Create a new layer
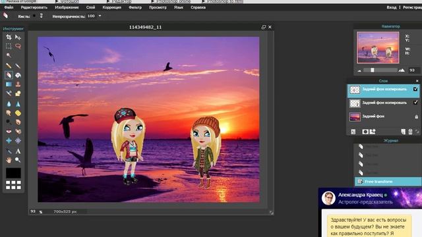This screenshot has width=422, height=237. pos(403,132)
